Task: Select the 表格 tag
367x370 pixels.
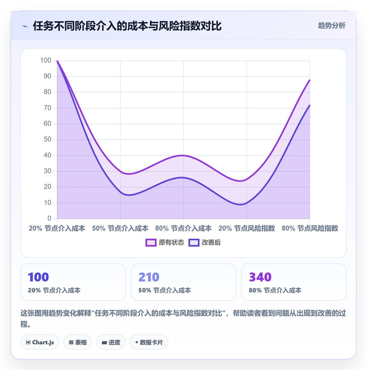Action: coord(78,342)
